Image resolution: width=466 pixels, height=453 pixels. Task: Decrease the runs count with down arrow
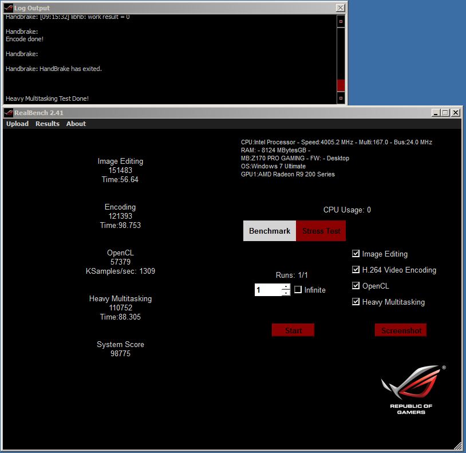pos(286,293)
